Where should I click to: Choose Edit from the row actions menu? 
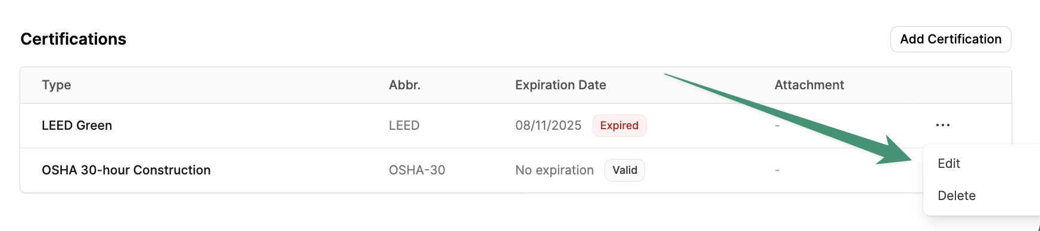click(948, 164)
